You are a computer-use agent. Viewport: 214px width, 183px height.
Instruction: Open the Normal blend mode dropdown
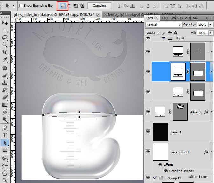(x=164, y=25)
